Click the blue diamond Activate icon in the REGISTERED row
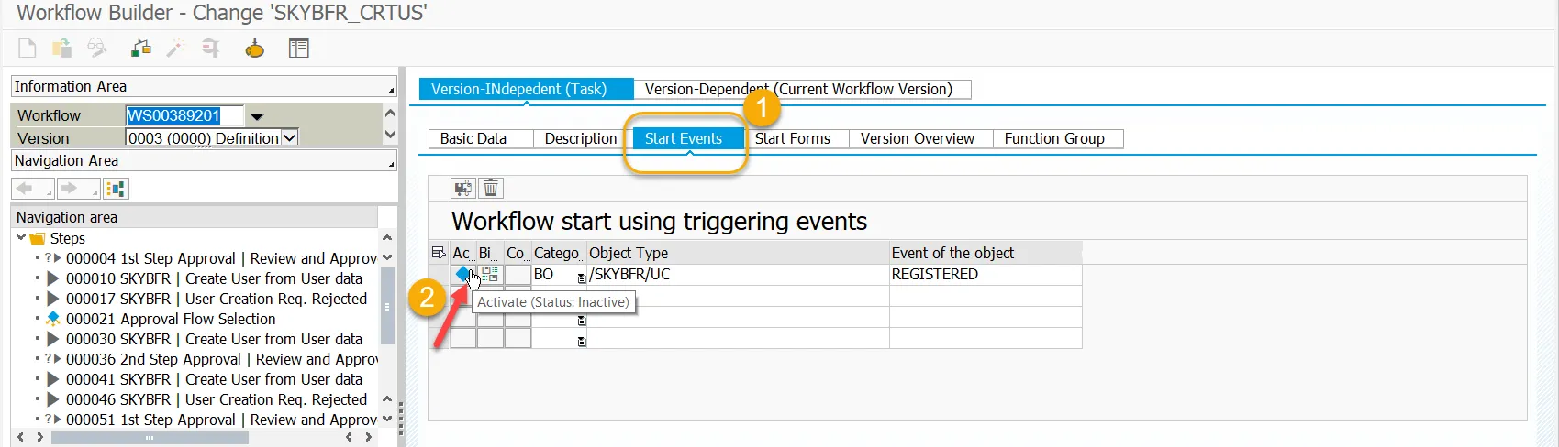Screen dimensions: 1559x447 click(462, 274)
